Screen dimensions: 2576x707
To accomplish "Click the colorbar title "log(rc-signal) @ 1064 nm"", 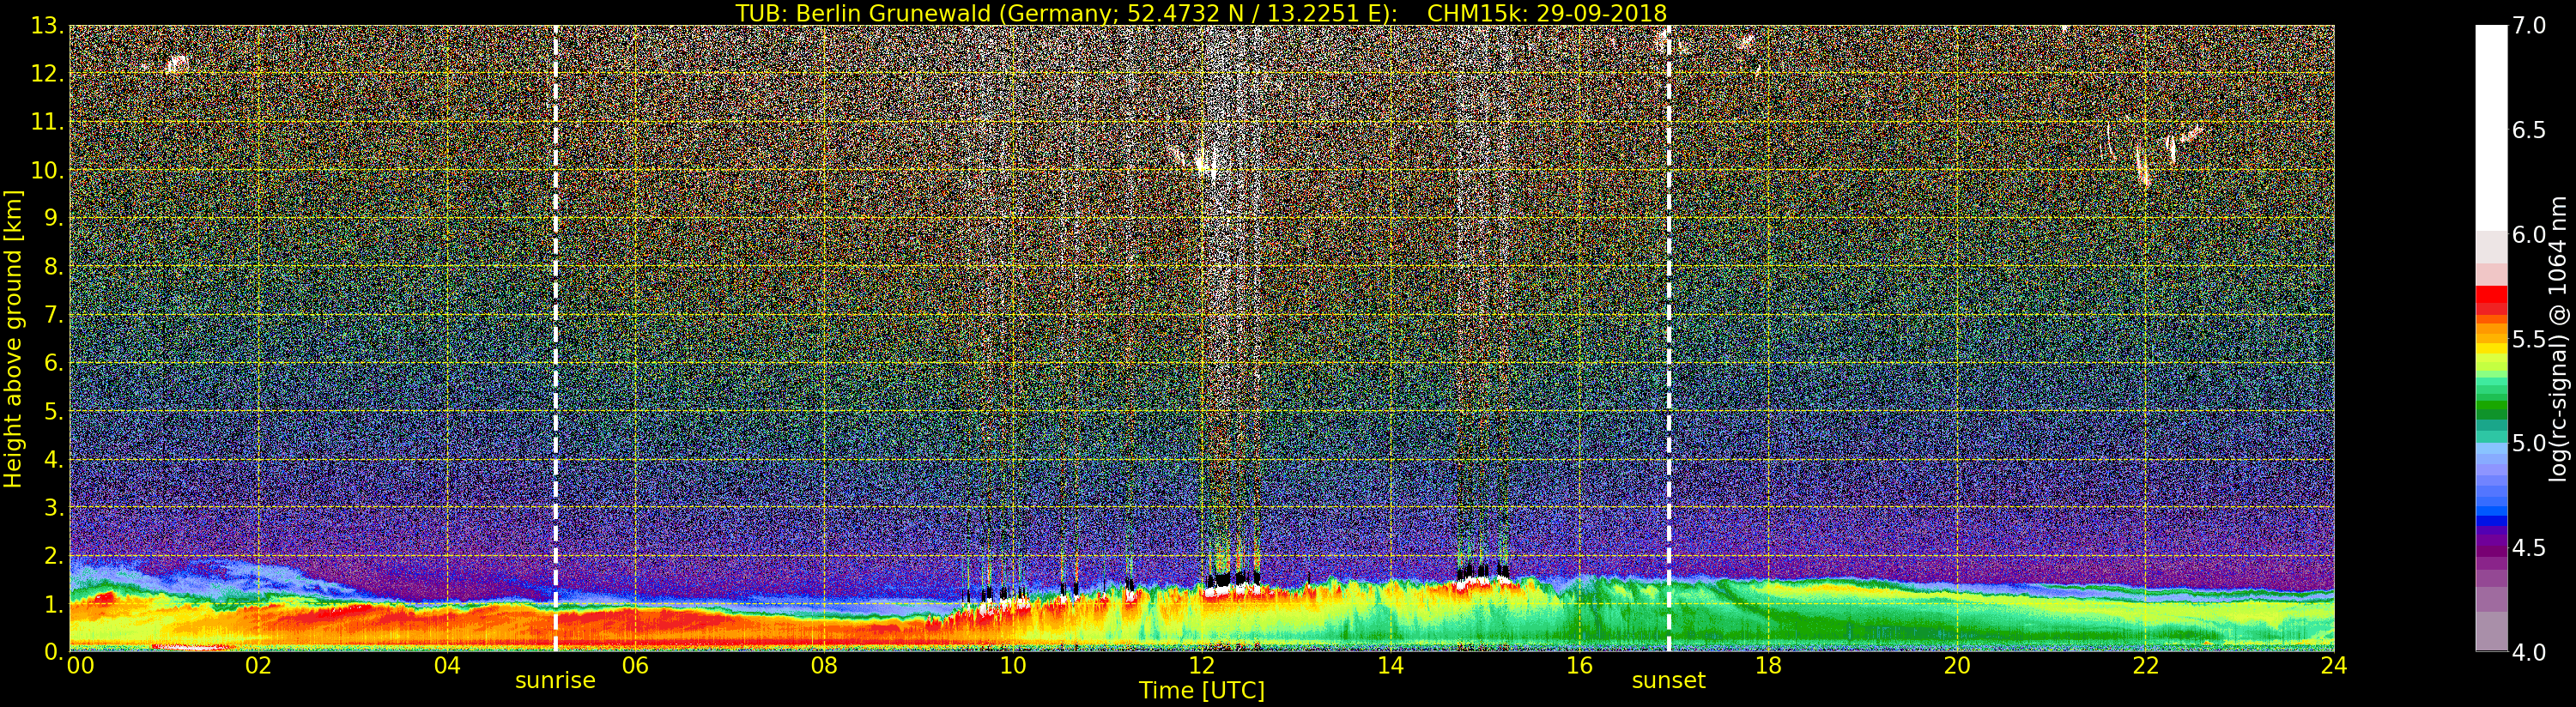I will tap(2558, 339).
